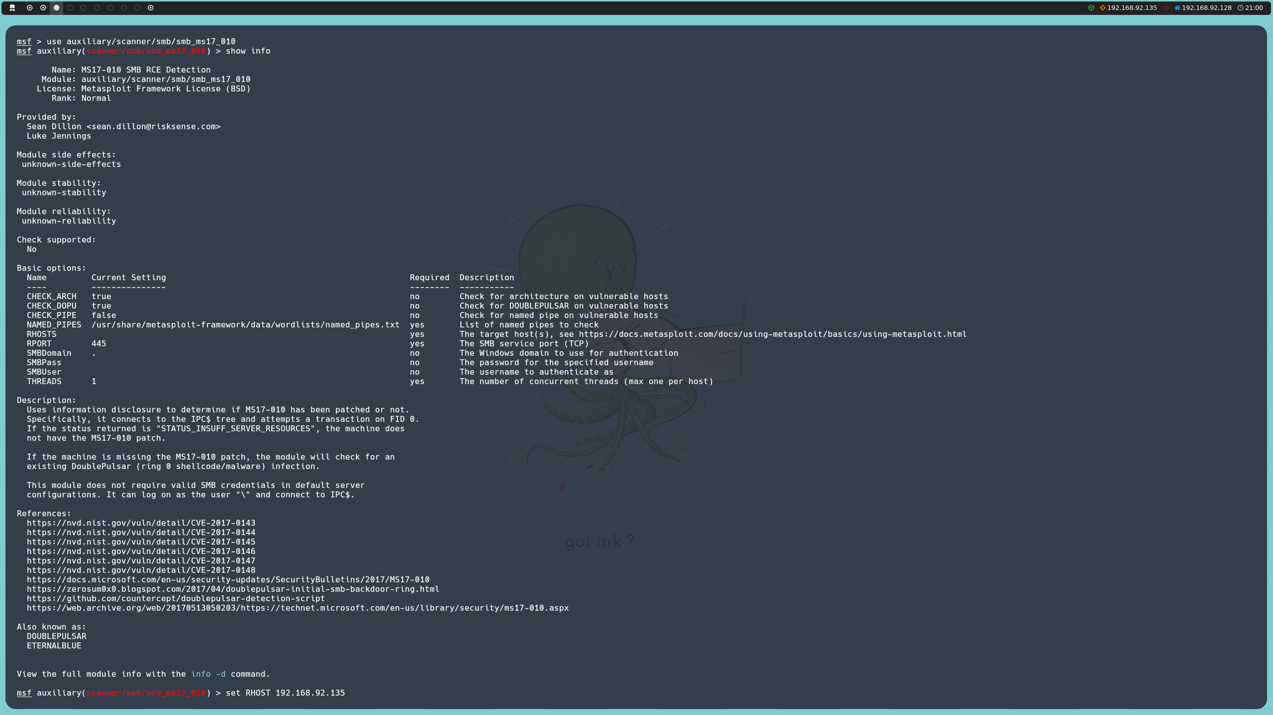This screenshot has width=1273, height=715.
Task: Open the countercept doublepulsar-detection-script GitHub link
Action: click(x=176, y=598)
